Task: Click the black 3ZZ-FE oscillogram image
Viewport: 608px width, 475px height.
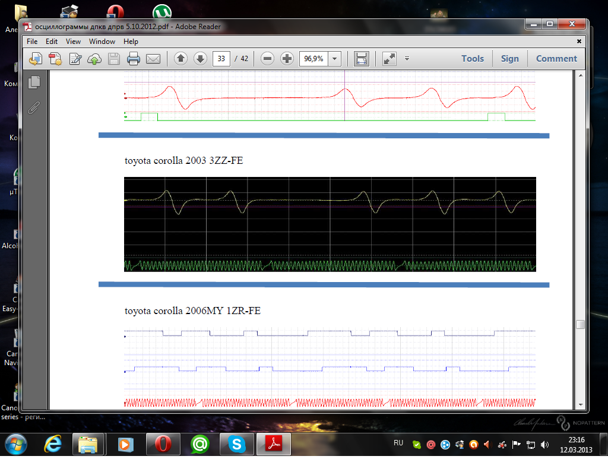Action: tap(330, 224)
